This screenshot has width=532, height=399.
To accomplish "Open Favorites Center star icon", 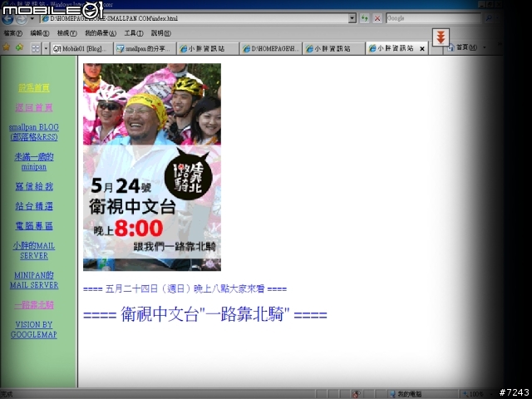I will coord(6,48).
